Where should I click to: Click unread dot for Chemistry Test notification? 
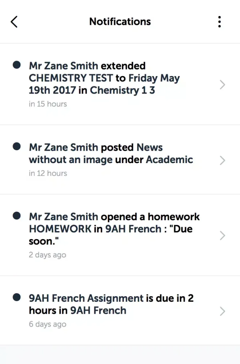[16, 65]
